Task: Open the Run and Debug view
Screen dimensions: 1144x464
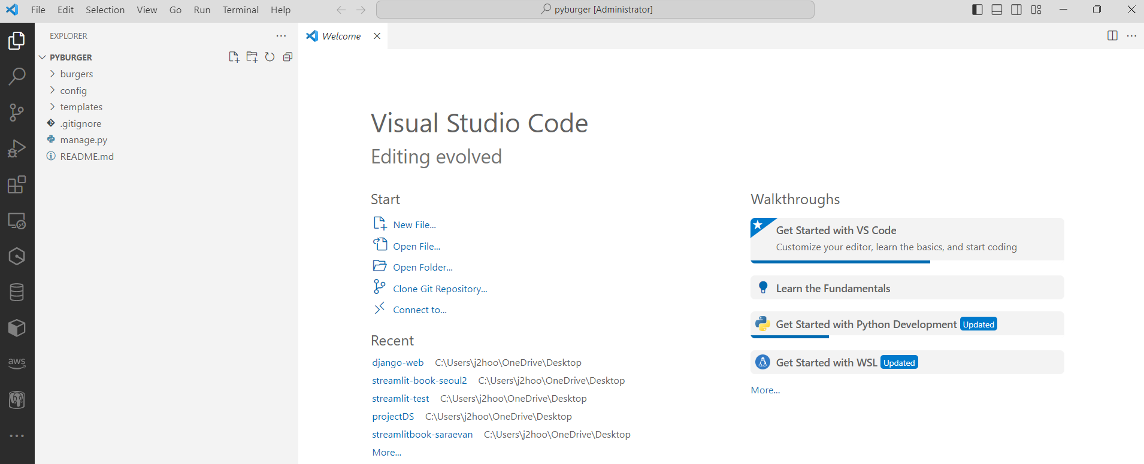Action: point(17,148)
